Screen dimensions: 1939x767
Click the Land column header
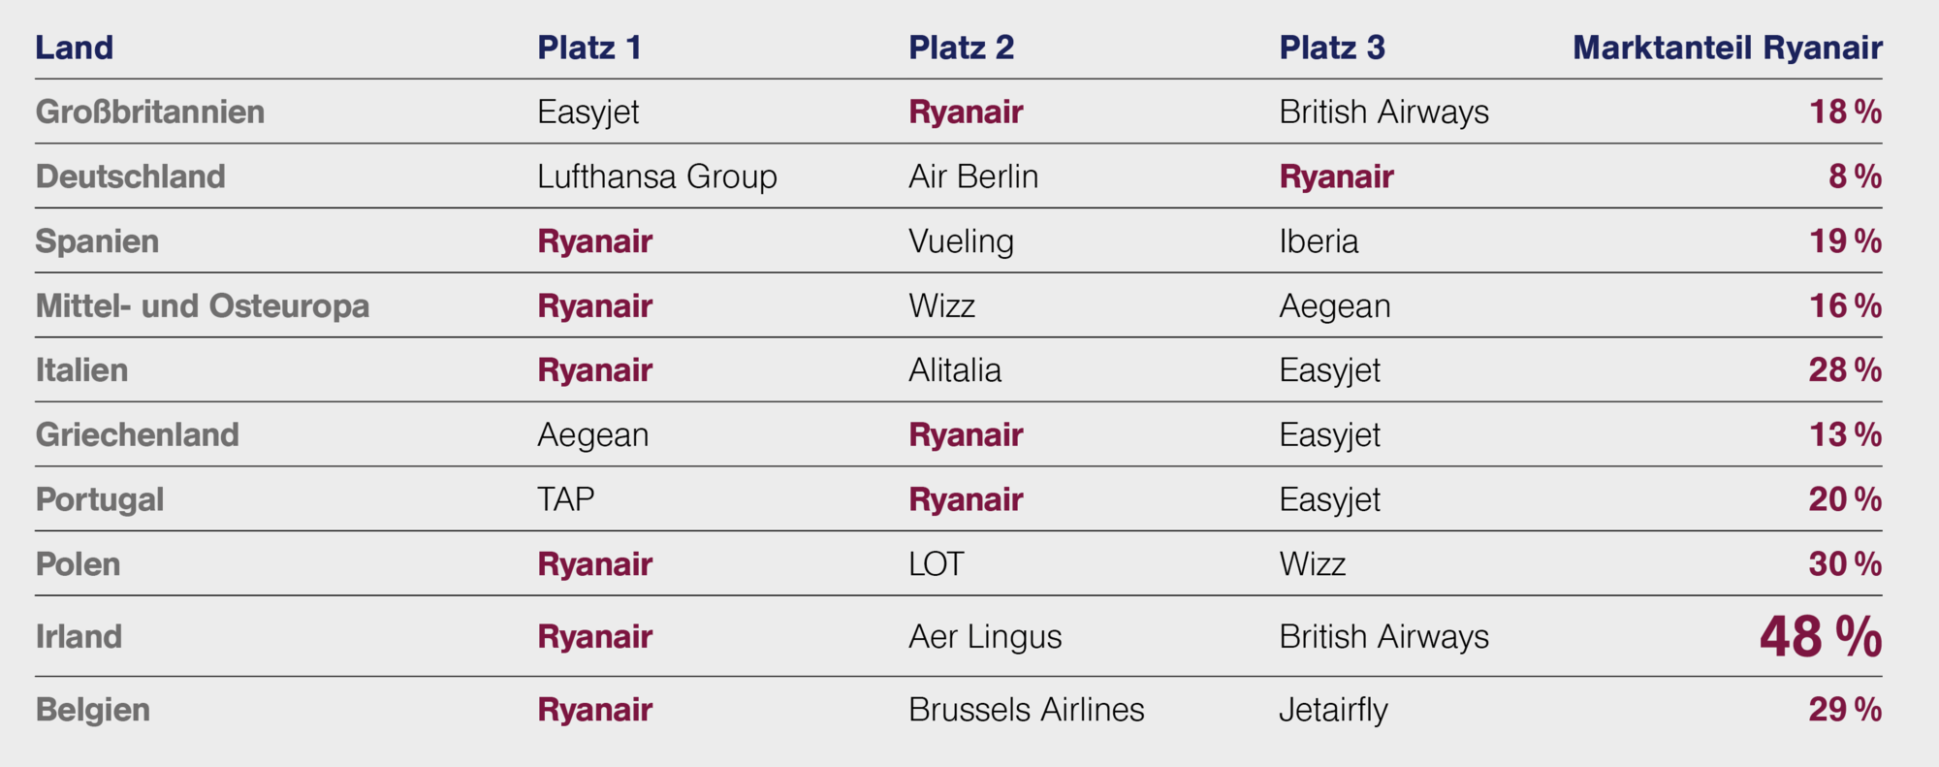pyautogui.click(x=75, y=48)
